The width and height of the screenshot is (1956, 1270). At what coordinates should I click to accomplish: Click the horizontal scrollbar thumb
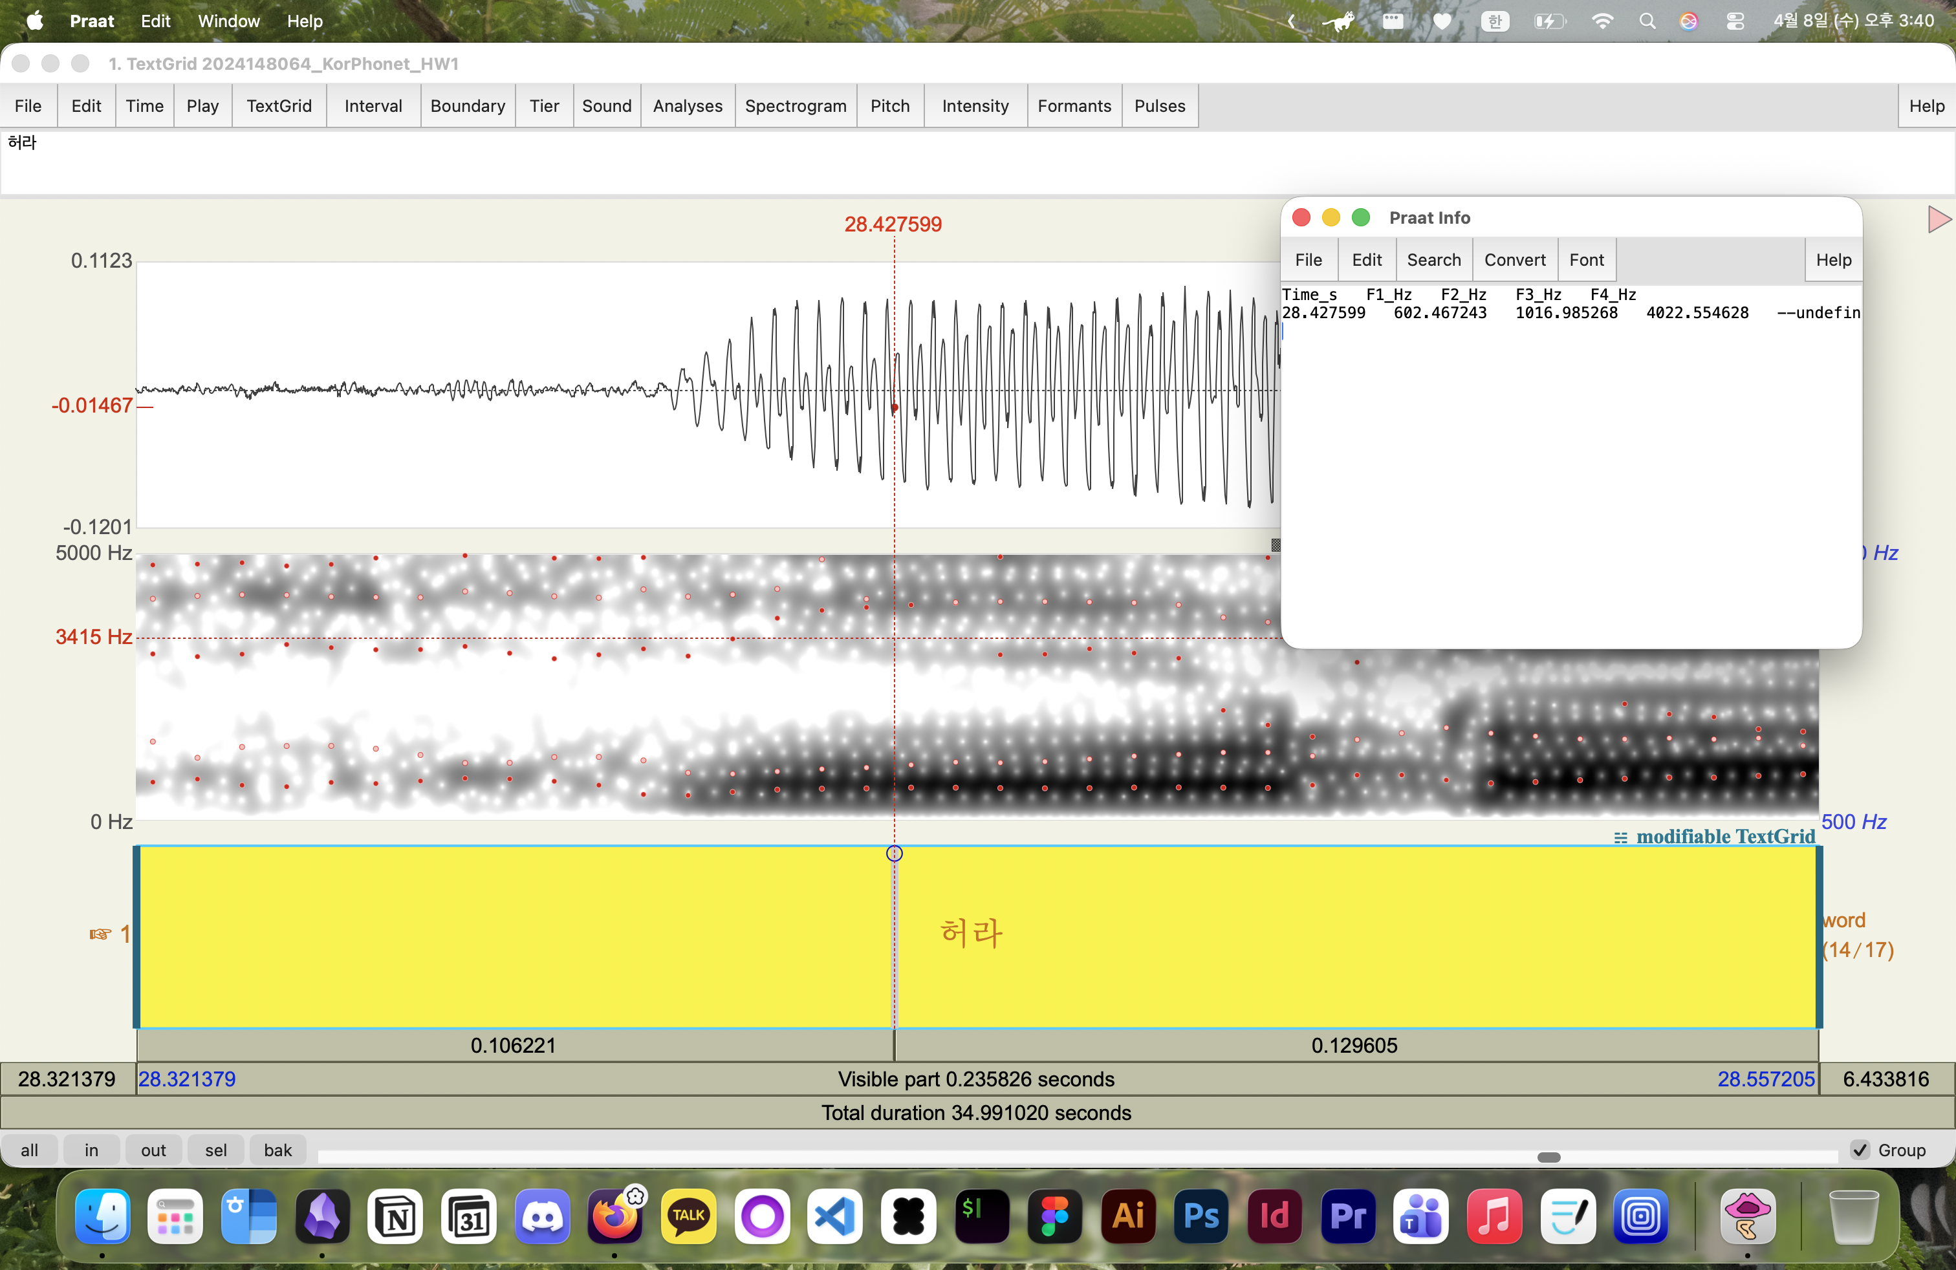tap(1548, 1157)
